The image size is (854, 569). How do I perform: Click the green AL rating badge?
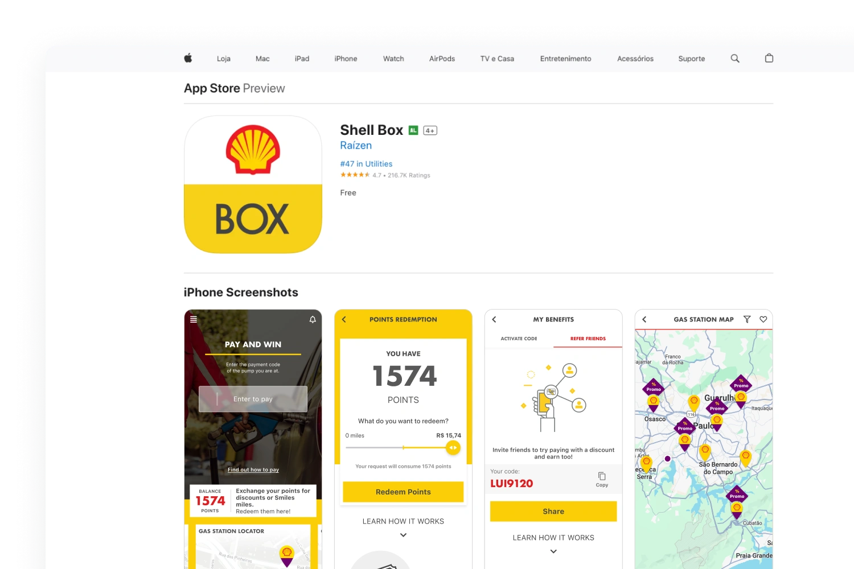(x=413, y=130)
